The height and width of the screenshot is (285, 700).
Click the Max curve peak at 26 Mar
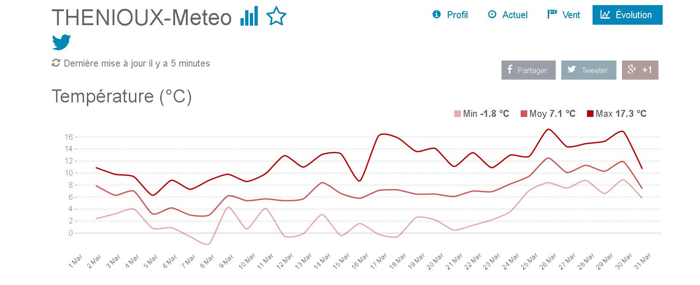tap(548, 129)
